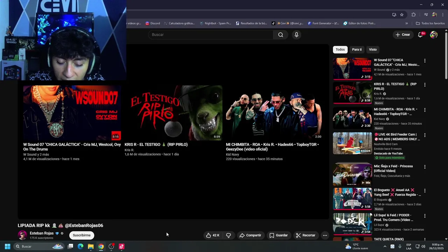Click the Windows taskbar Buscar box
The image size is (448, 252).
tap(39, 246)
